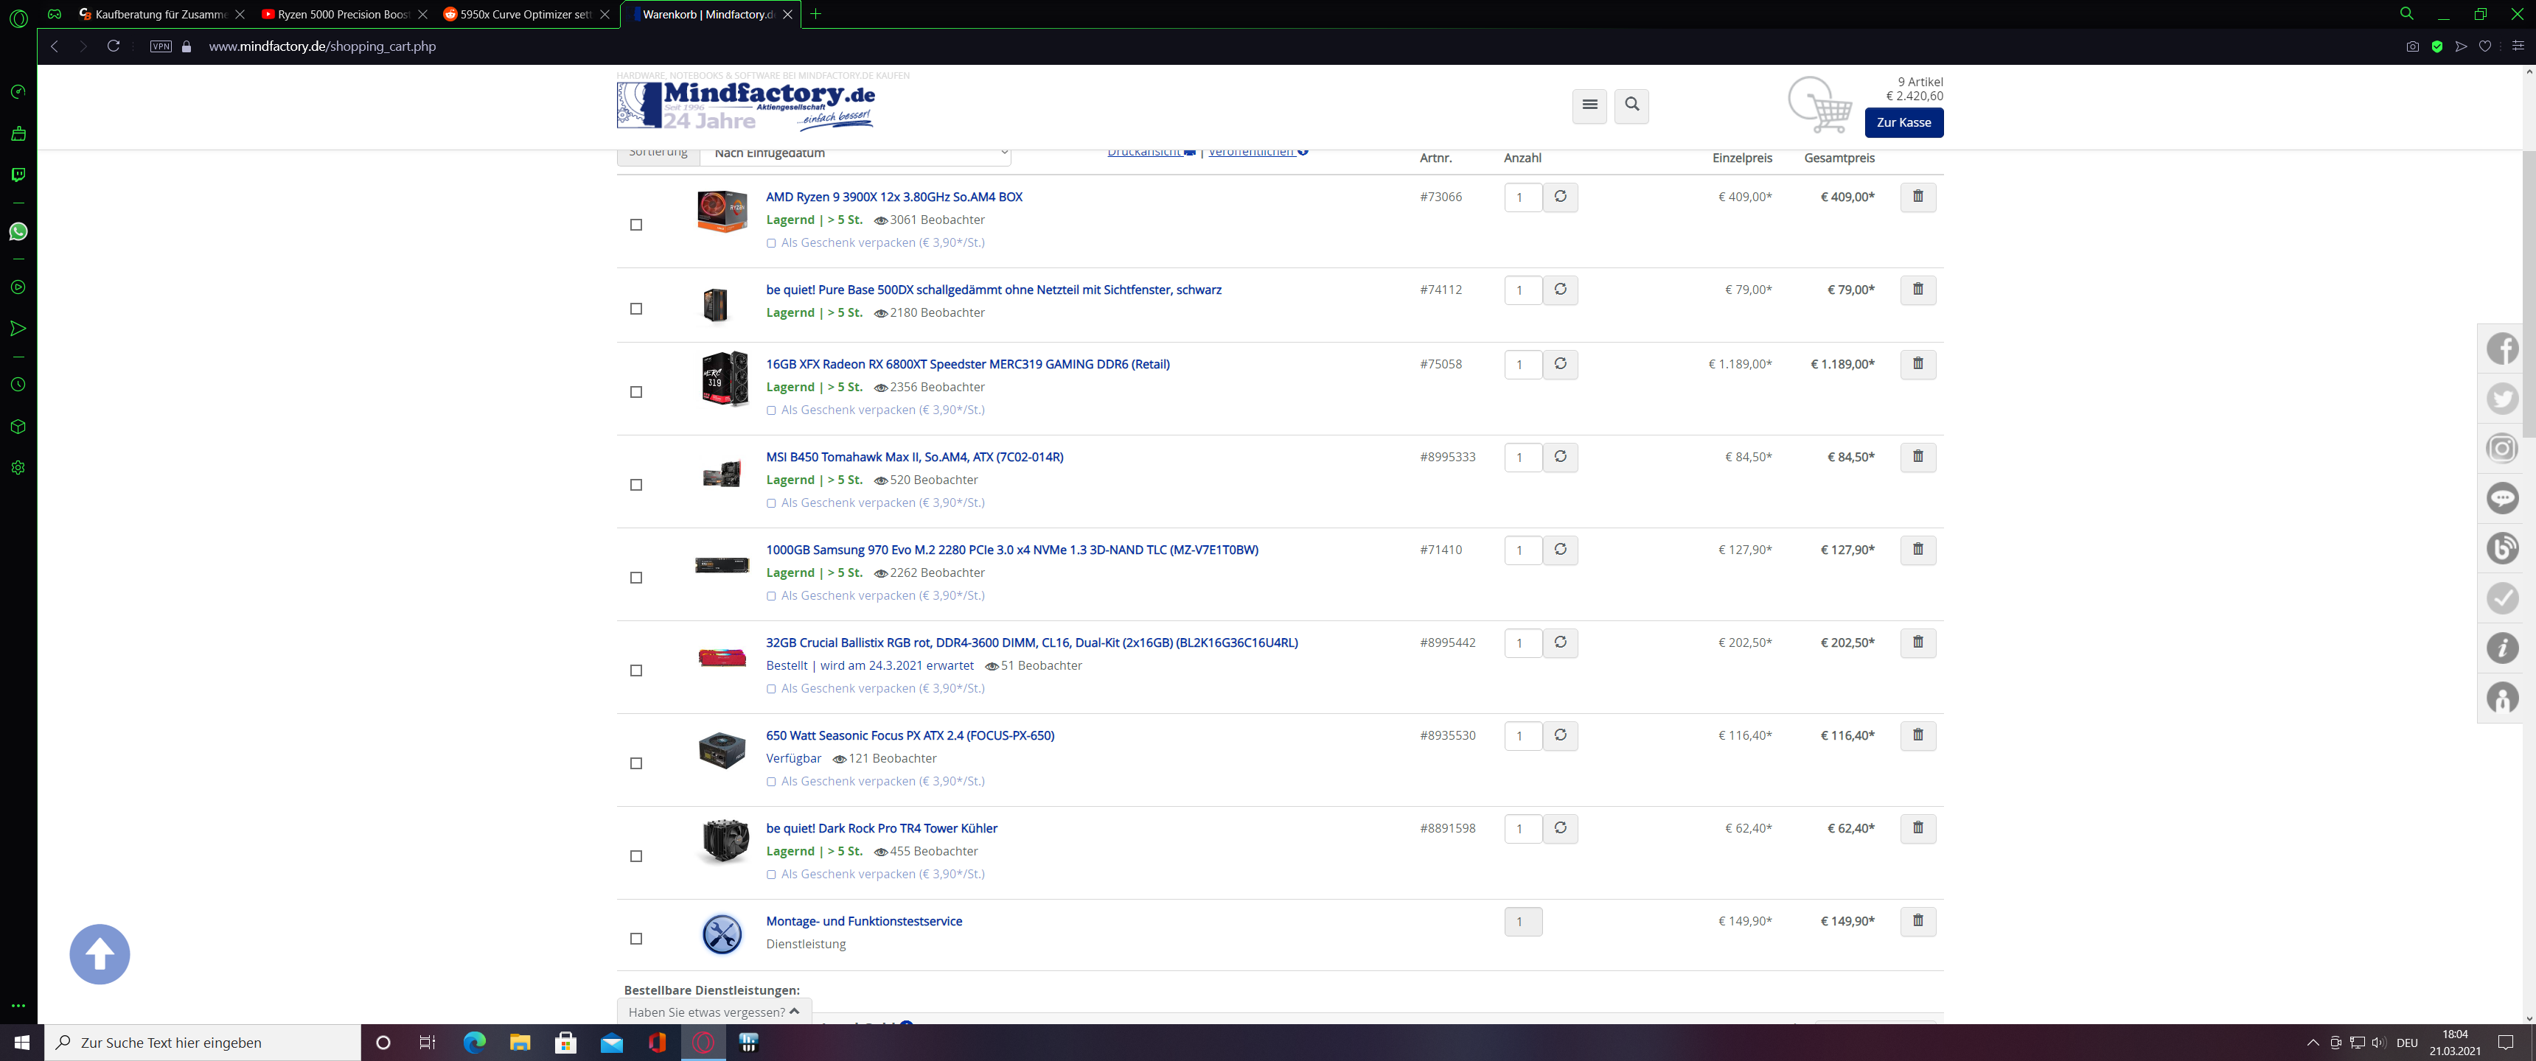Click the blue scroll-to-top arrow button
Image resolution: width=2536 pixels, height=1061 pixels.
pos(100,953)
